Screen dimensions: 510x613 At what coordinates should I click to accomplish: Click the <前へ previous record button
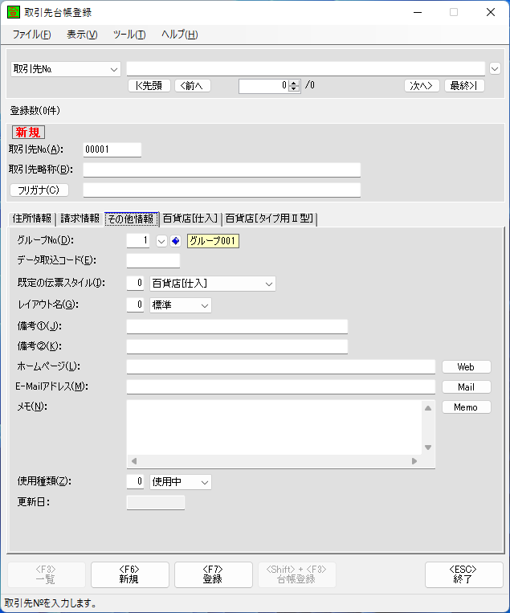click(193, 86)
